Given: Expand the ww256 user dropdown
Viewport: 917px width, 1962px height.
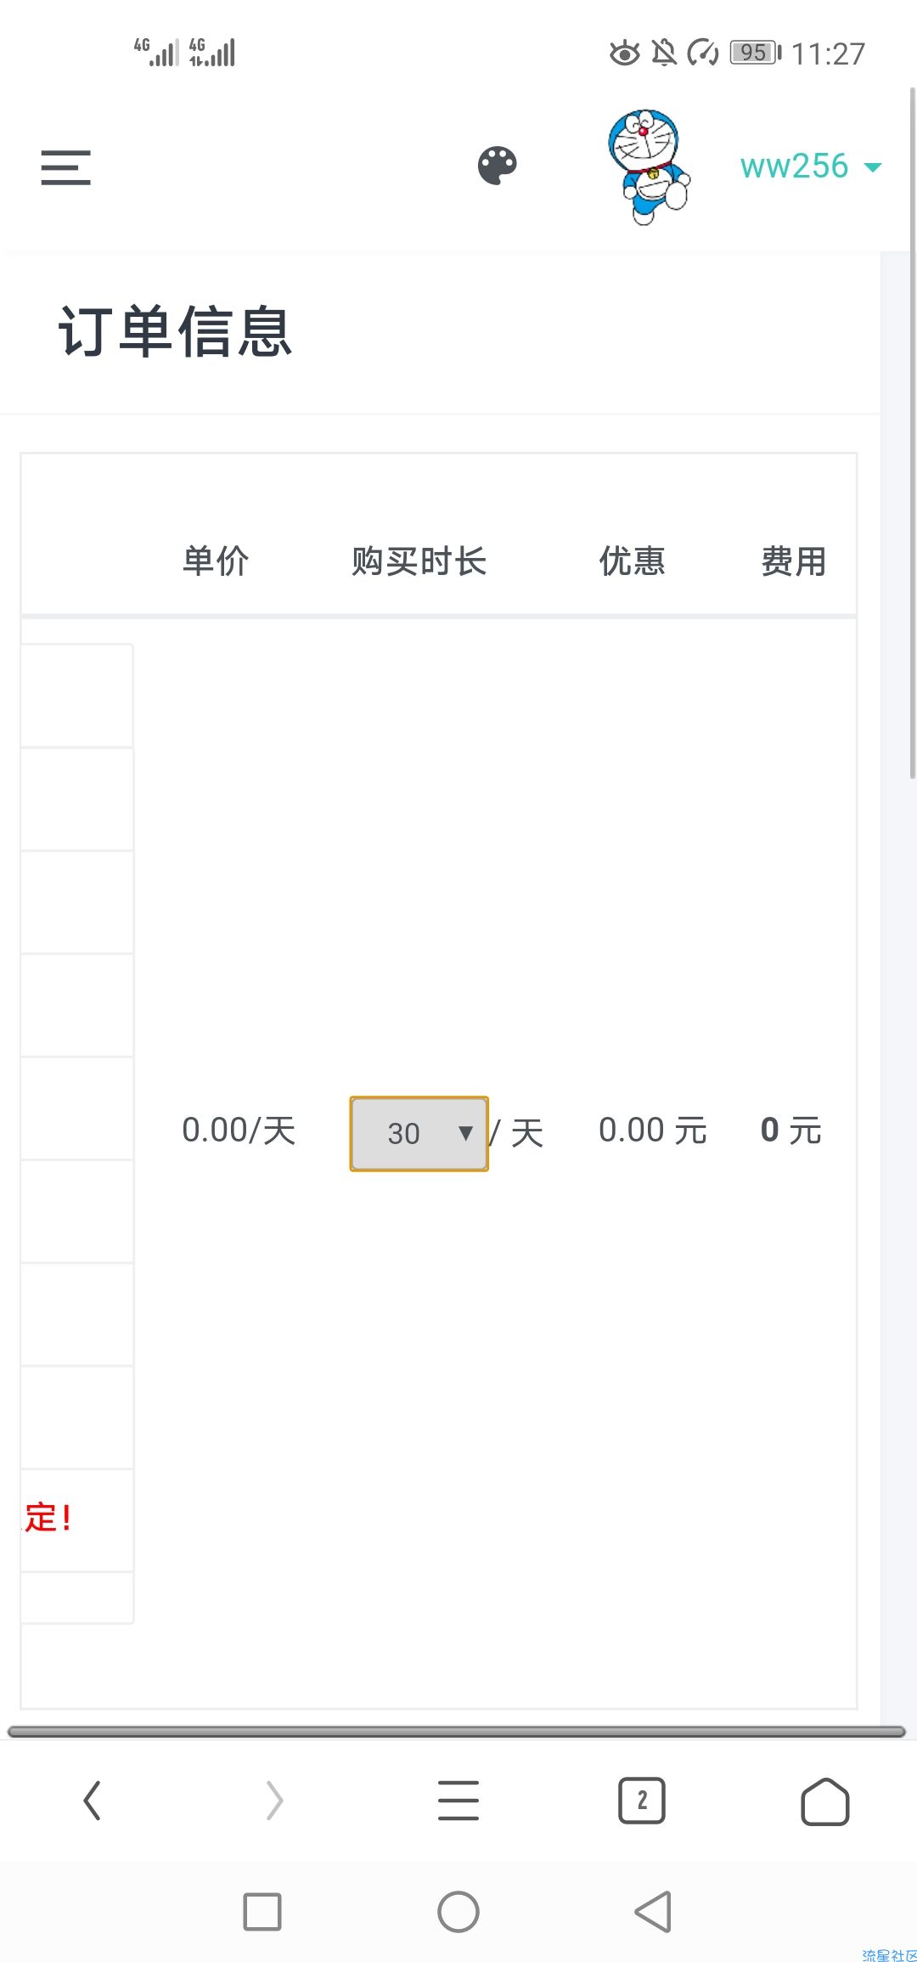Looking at the screenshot, I should click(809, 166).
